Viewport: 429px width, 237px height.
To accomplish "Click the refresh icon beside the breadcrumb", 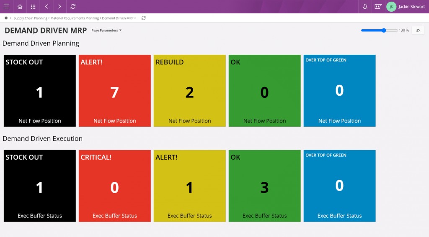I will coord(144,18).
